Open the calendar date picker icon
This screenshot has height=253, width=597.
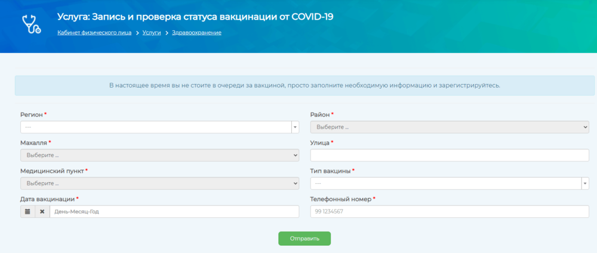27,211
